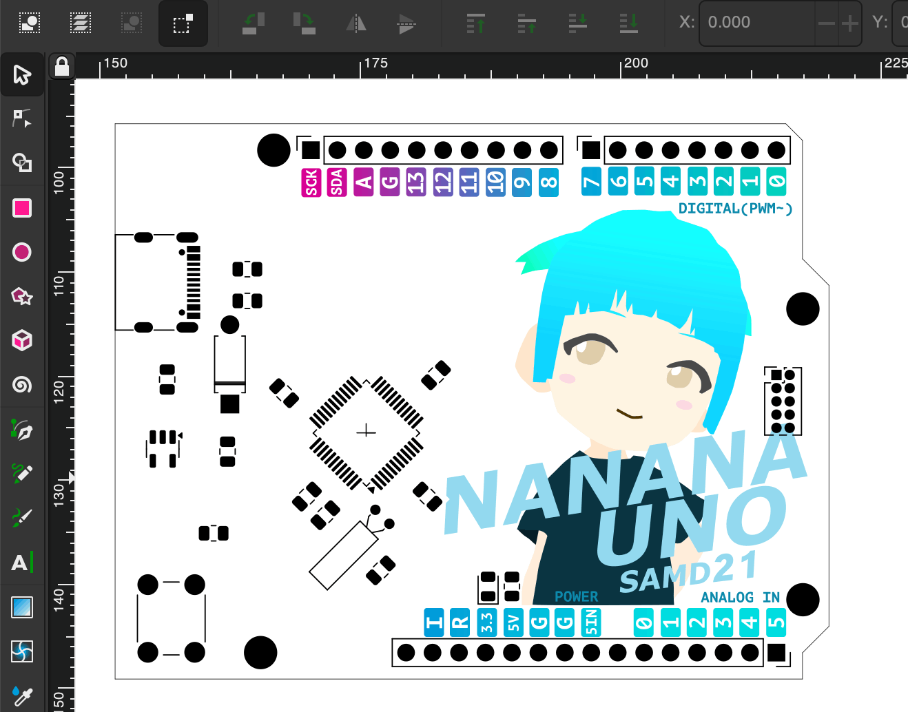Select the Selector arrow tool
This screenshot has height=712, width=908.
coord(22,74)
